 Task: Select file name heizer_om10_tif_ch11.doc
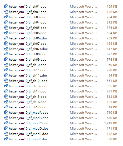click(27, 70)
